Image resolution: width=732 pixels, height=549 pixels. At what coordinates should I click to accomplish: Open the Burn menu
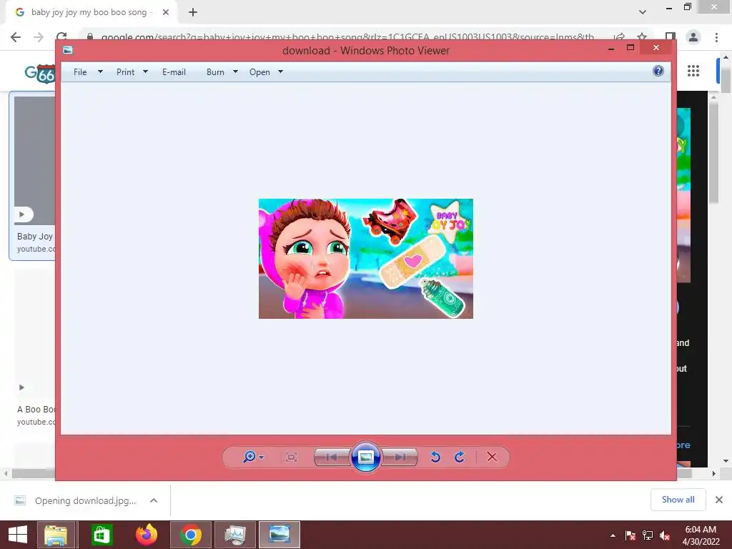coord(215,72)
